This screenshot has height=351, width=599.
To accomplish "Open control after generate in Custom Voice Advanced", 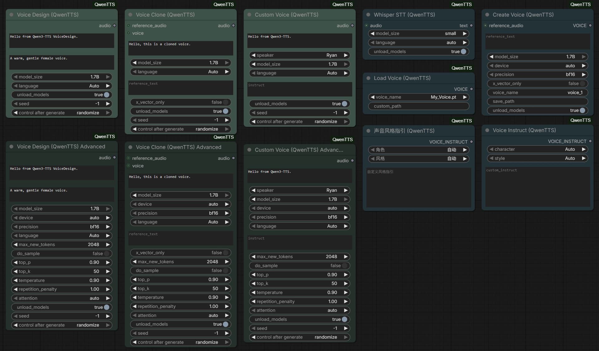I will click(299, 337).
